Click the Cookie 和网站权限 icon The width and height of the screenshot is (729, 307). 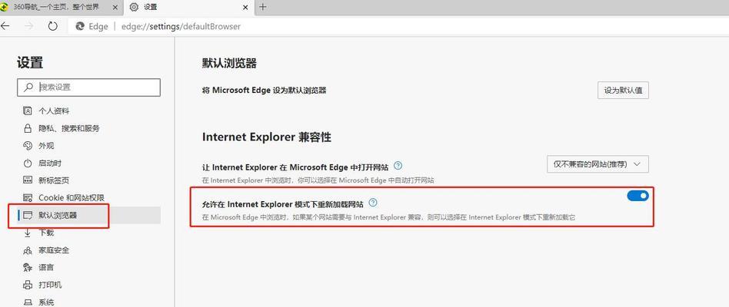[28, 198]
